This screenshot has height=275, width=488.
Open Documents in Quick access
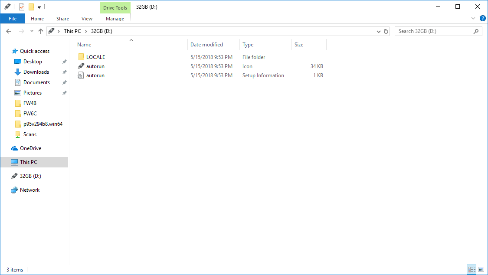coord(36,82)
